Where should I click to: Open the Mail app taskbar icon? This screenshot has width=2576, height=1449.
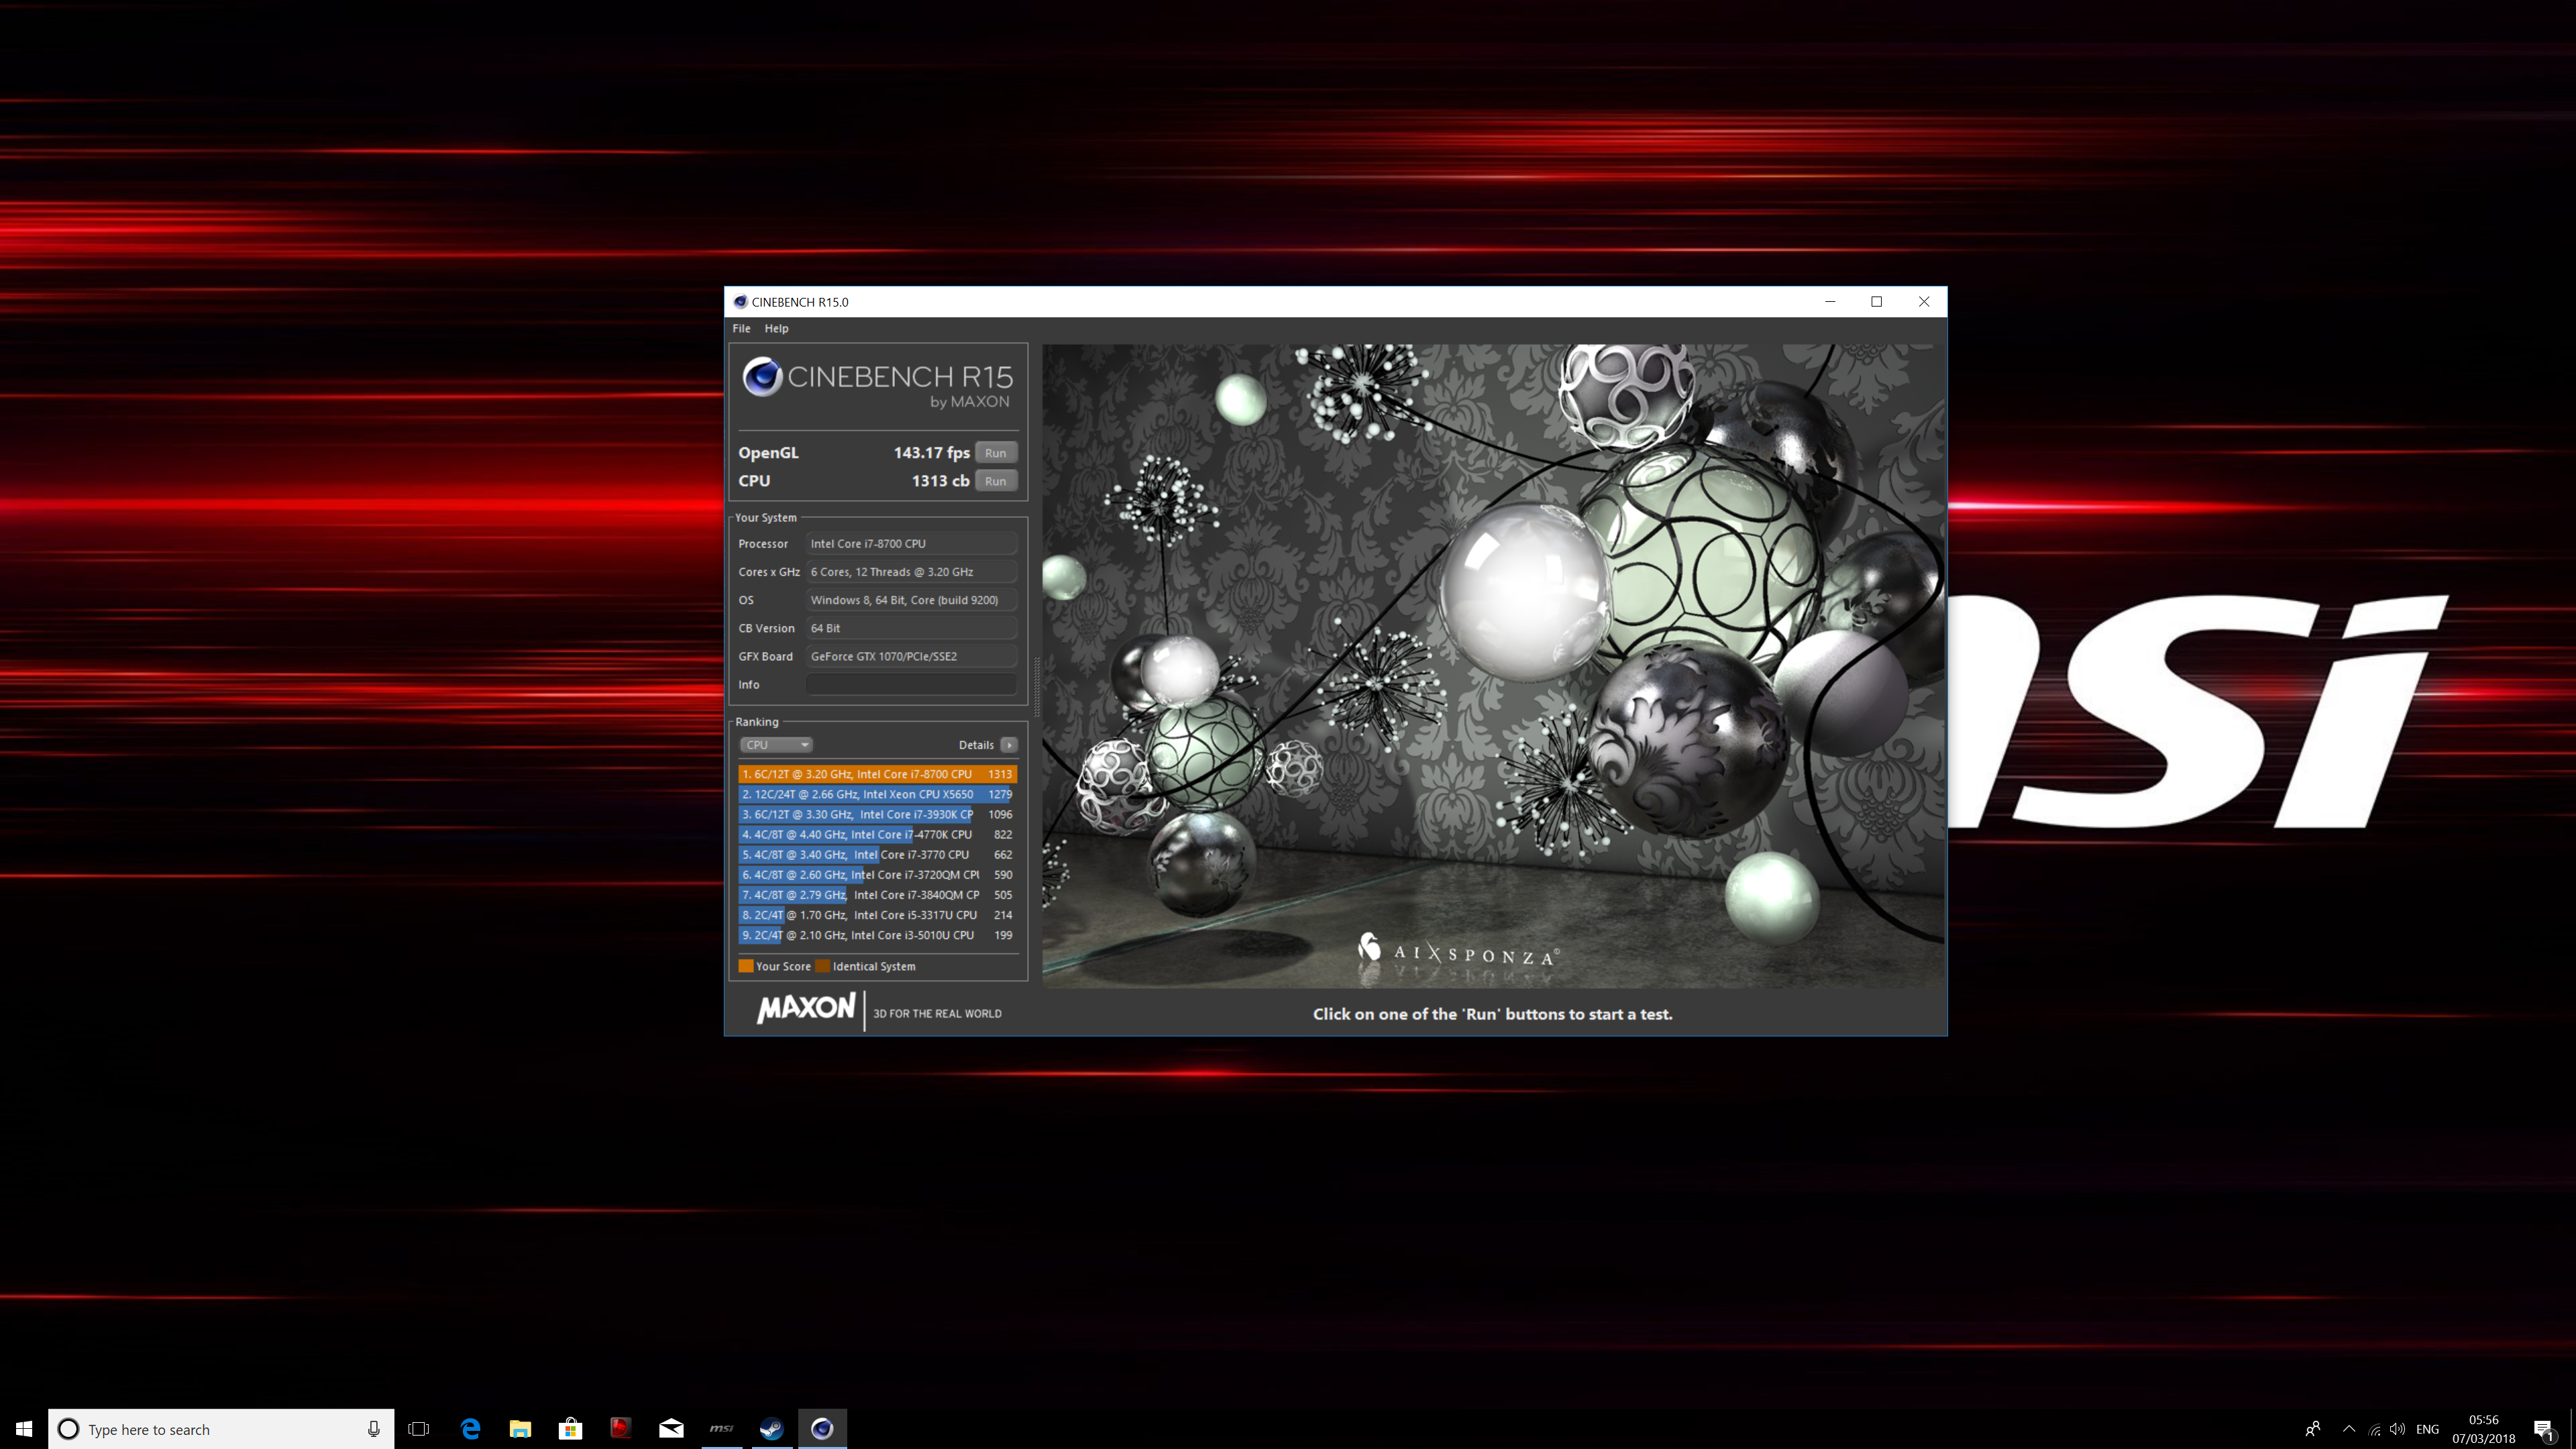(671, 1428)
